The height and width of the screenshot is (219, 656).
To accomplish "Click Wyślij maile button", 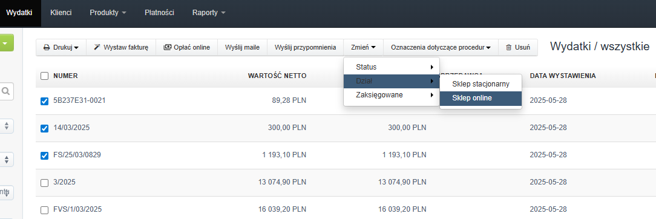I will 242,48.
